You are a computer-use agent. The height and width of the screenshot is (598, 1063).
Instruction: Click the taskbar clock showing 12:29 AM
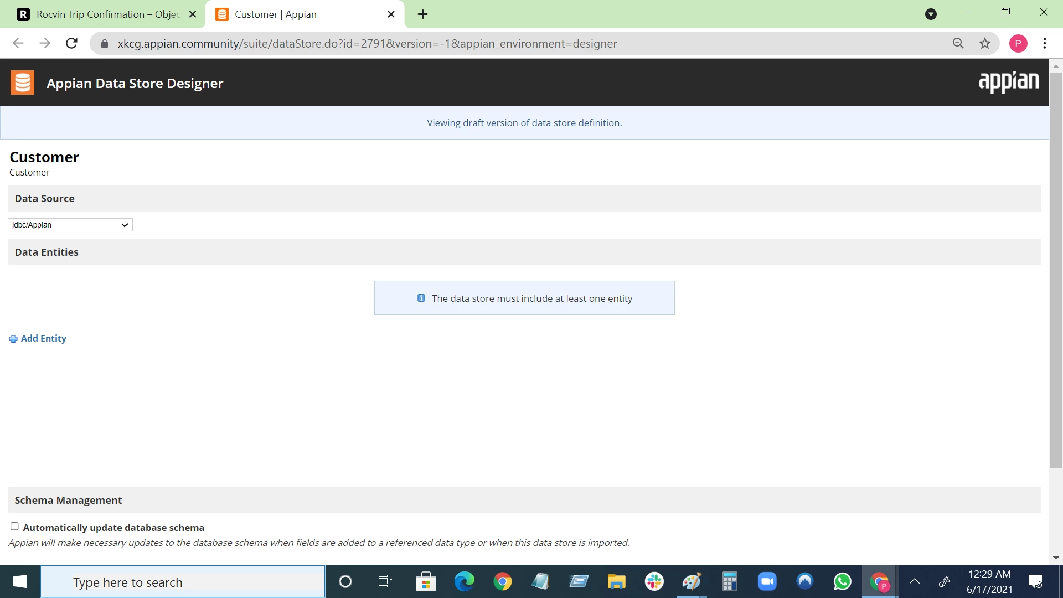989,581
